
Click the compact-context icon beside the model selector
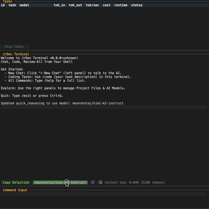click(93, 182)
